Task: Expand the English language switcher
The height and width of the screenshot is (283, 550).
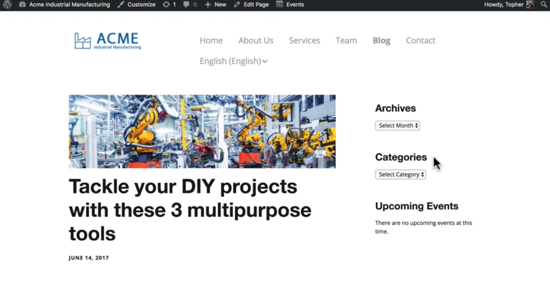Action: [x=233, y=61]
